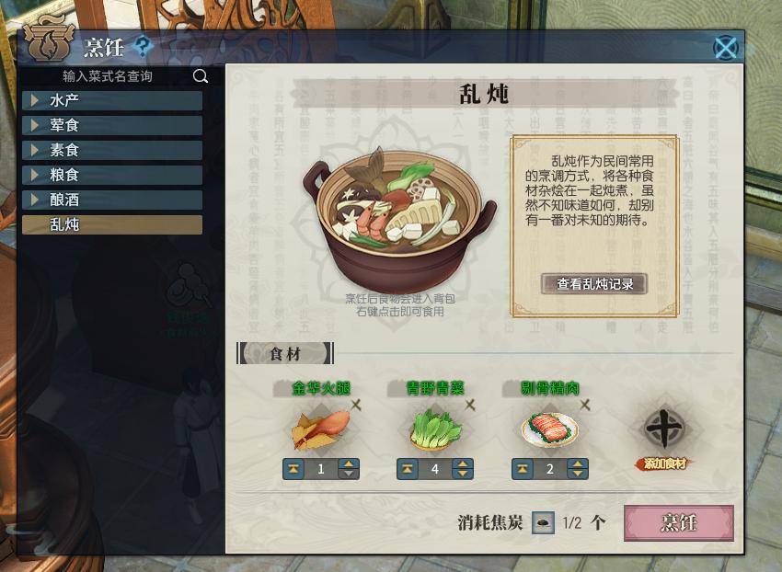Click the 焦炭 charcoal item icon
The width and height of the screenshot is (782, 572).
(x=543, y=522)
